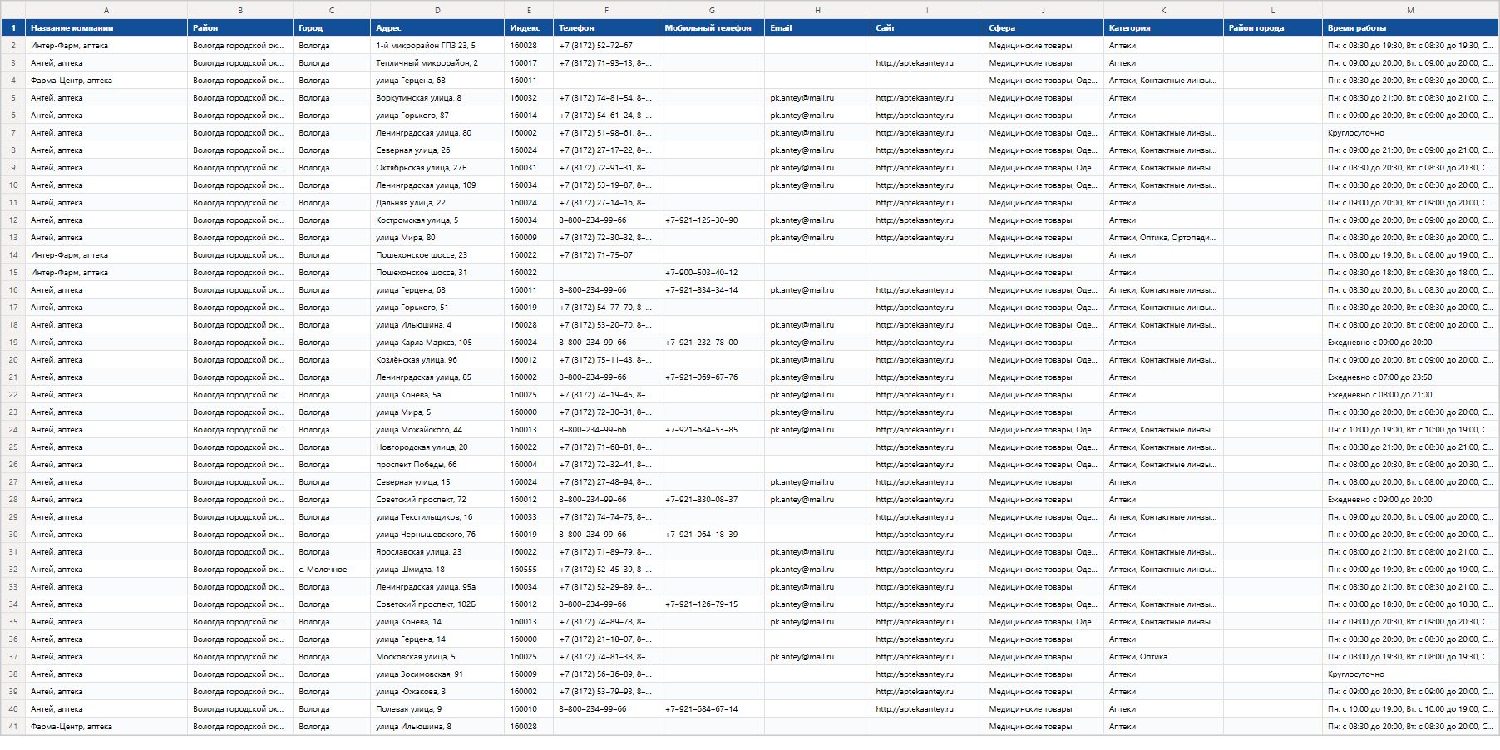Select column G by its letter header
The image size is (1500, 750).
(x=712, y=10)
